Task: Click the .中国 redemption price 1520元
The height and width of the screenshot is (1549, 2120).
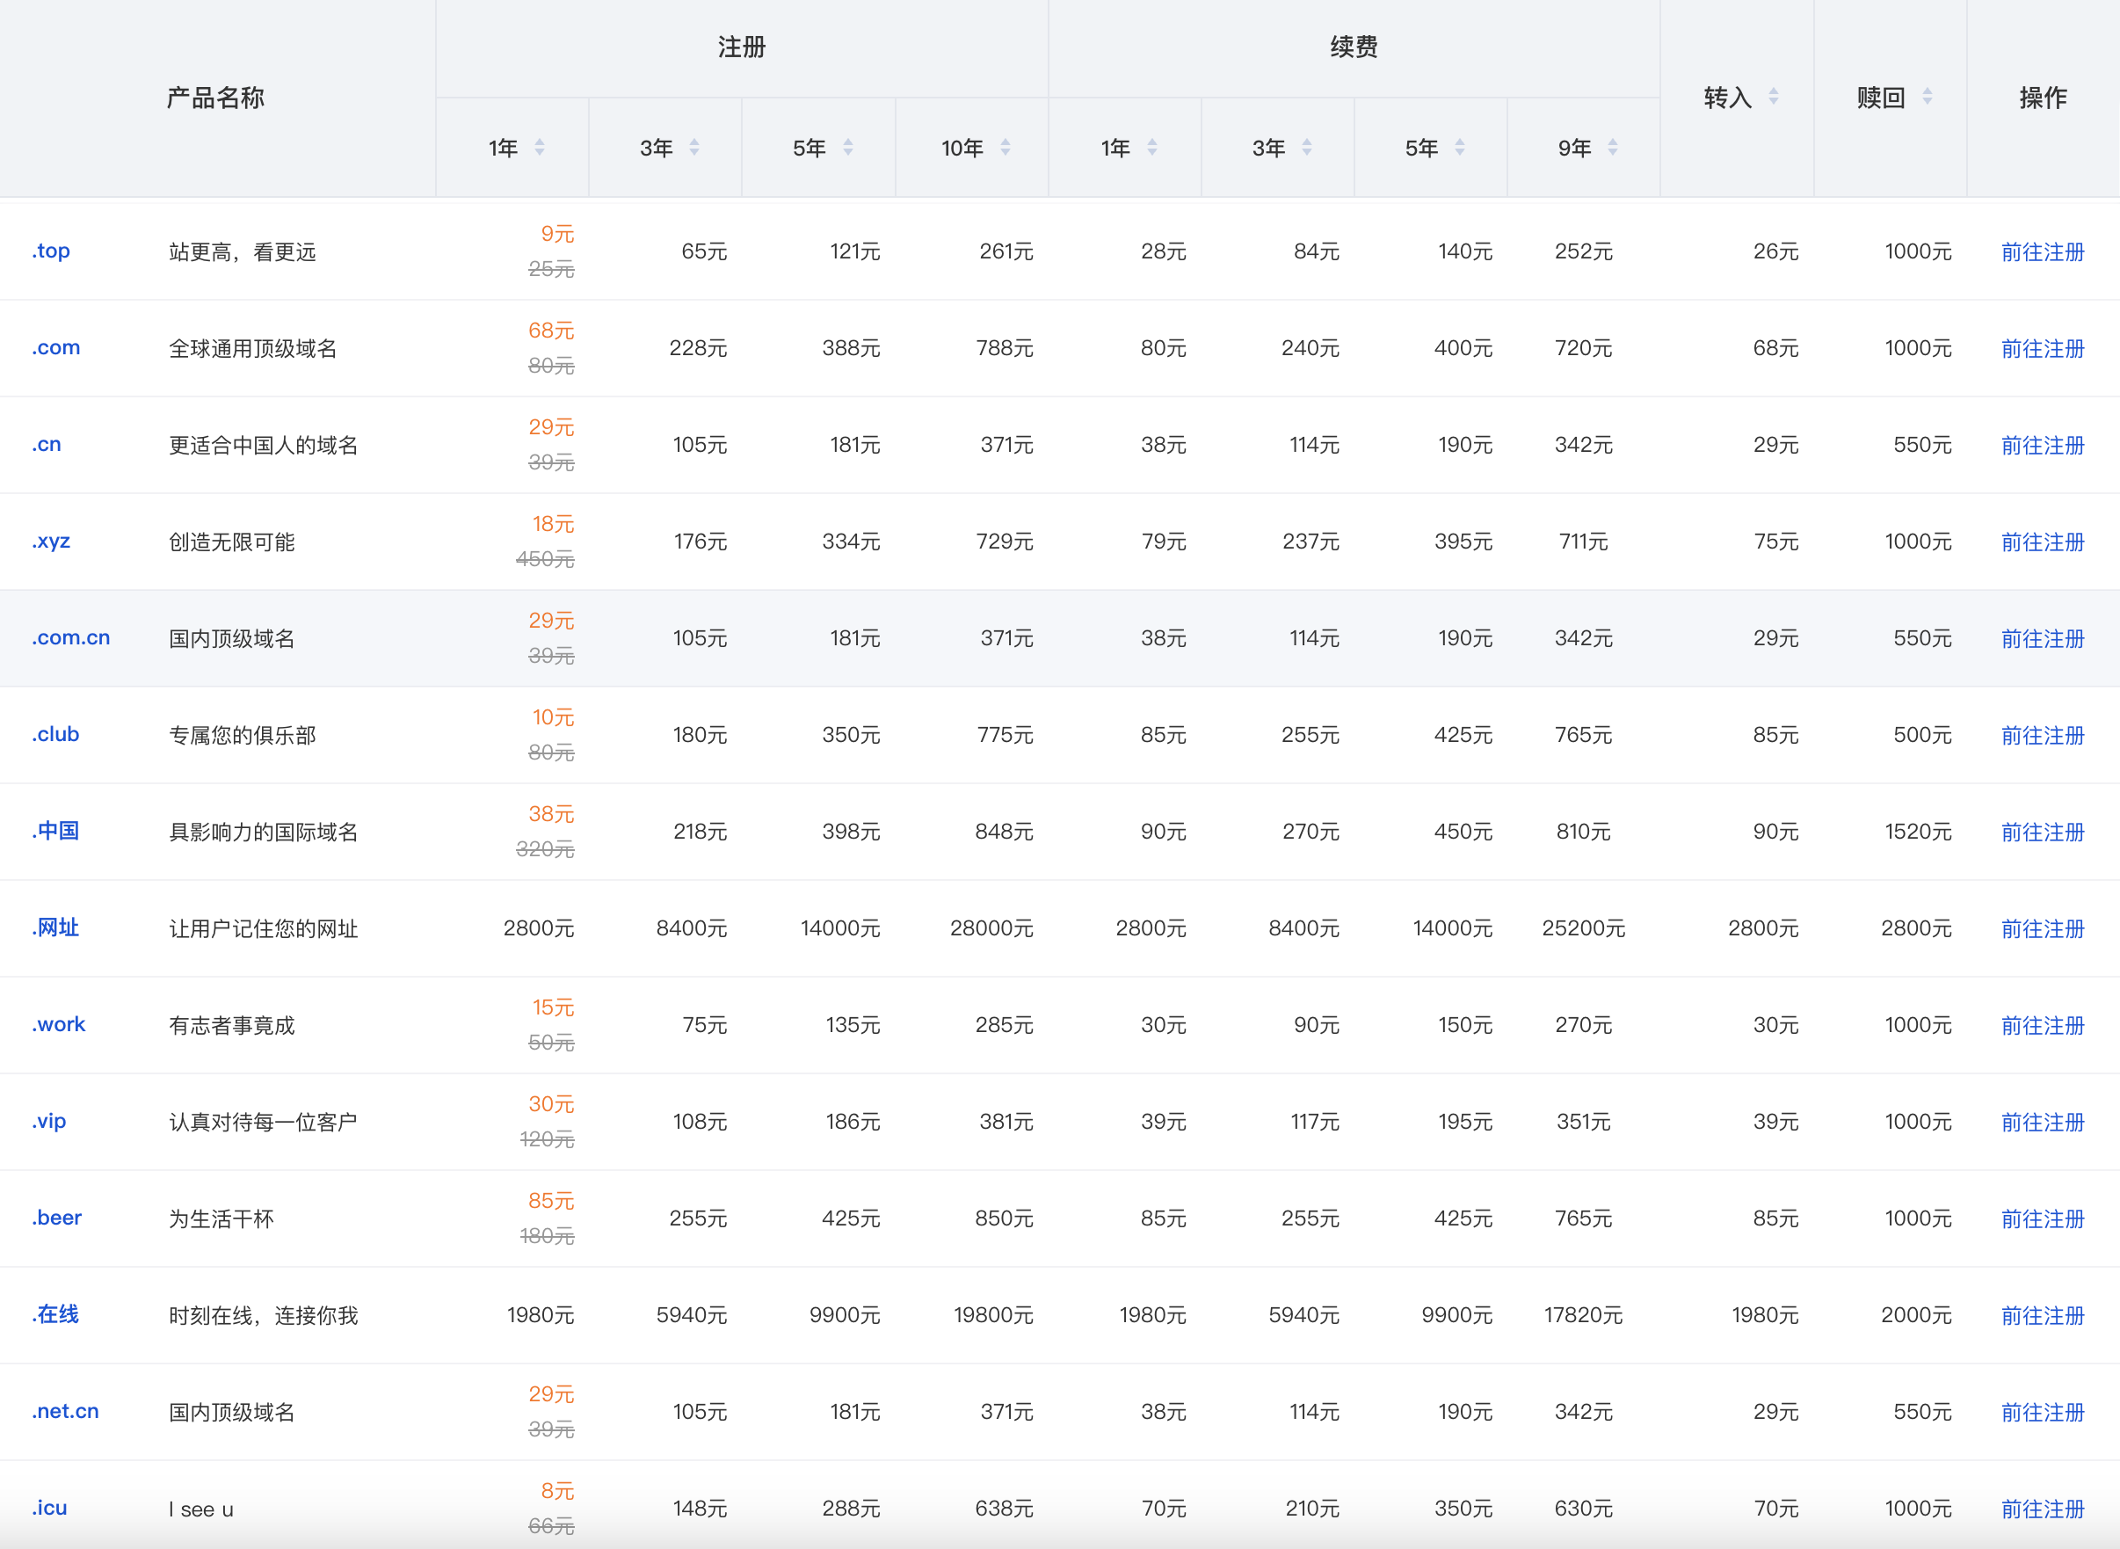Action: point(1918,832)
